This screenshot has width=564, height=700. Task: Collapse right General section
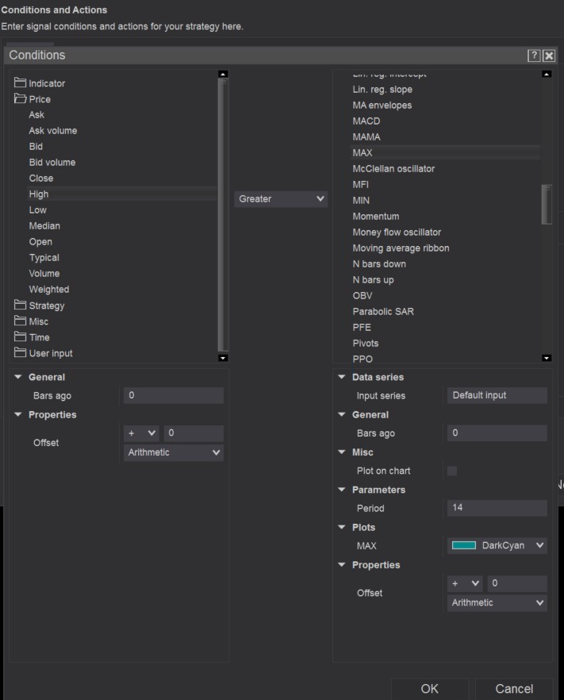[342, 414]
